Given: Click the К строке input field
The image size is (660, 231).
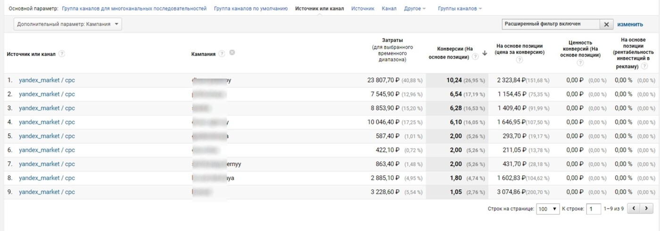Looking at the screenshot, I should coord(594,209).
